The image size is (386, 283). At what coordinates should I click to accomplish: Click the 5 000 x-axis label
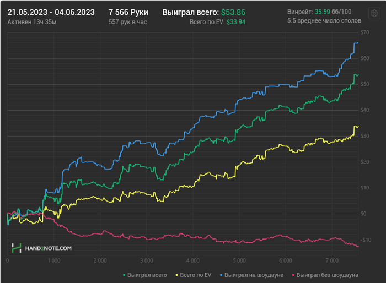239,260
